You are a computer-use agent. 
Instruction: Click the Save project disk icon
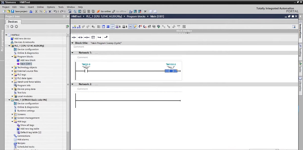click(x=12, y=11)
